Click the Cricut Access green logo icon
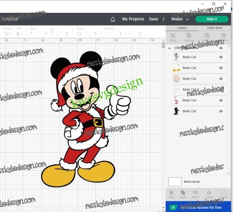 173,207
